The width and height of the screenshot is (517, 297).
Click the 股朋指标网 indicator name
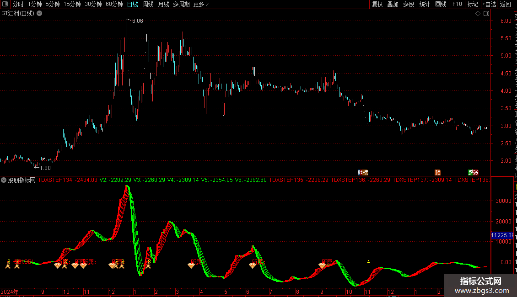[22, 180]
